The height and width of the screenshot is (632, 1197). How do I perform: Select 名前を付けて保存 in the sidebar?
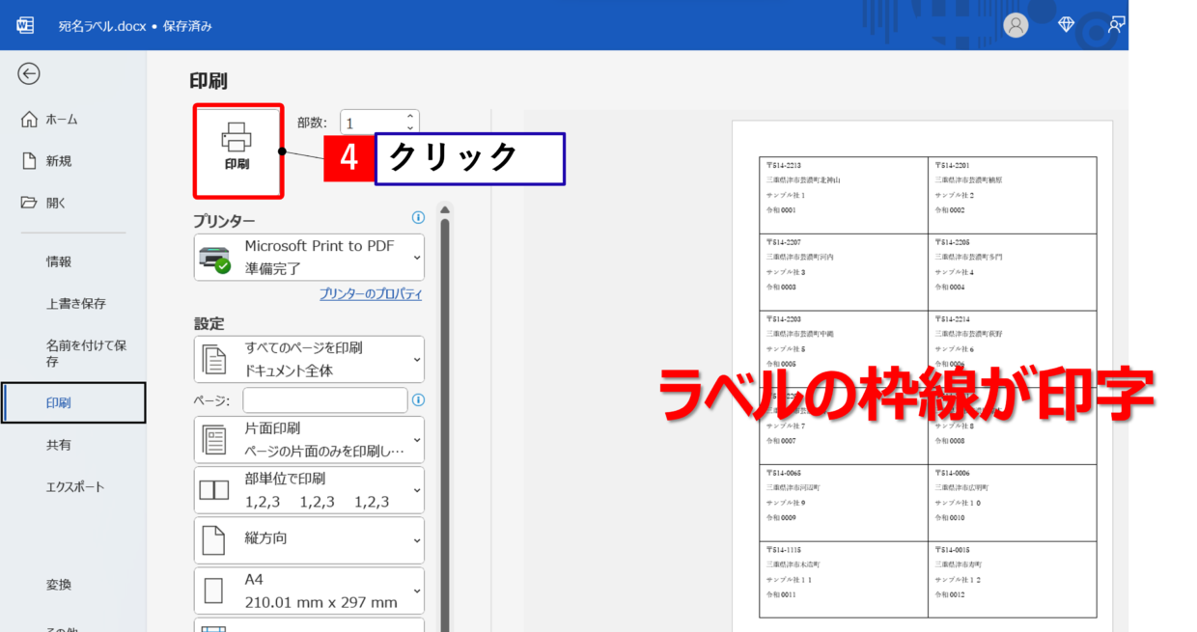point(73,353)
